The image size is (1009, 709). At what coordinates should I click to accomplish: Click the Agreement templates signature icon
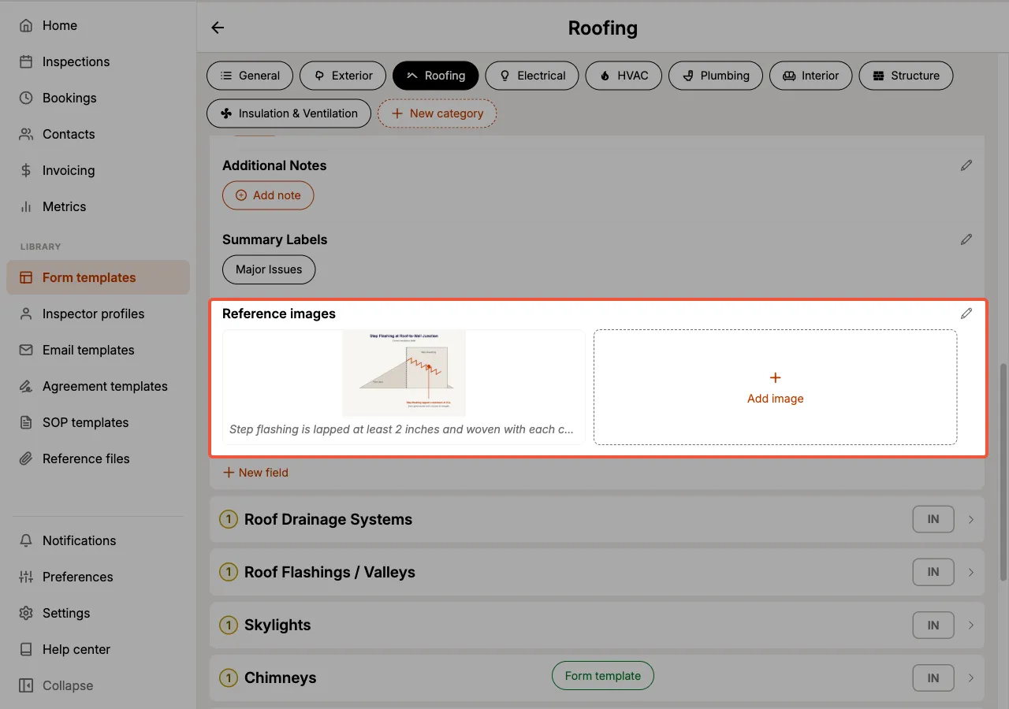pyautogui.click(x=26, y=386)
